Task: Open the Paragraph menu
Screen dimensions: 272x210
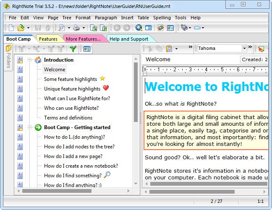Action: [106, 18]
